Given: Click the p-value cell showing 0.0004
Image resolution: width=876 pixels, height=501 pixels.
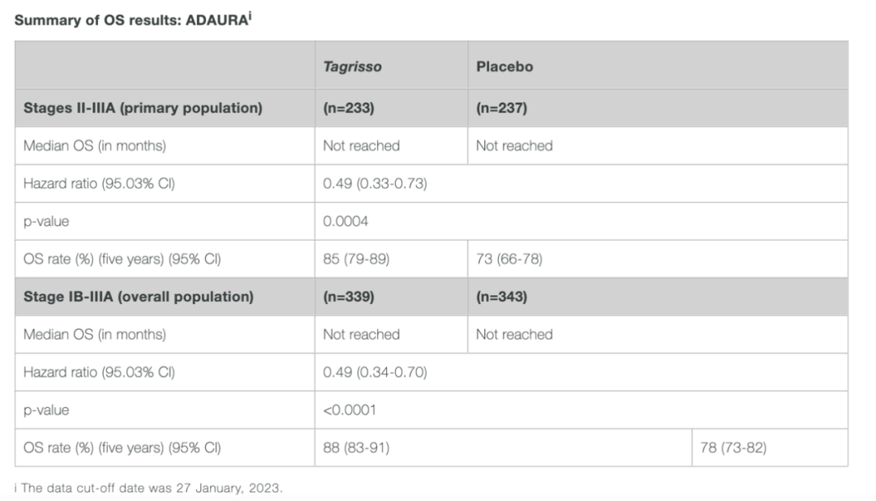Looking at the screenshot, I should [346, 221].
